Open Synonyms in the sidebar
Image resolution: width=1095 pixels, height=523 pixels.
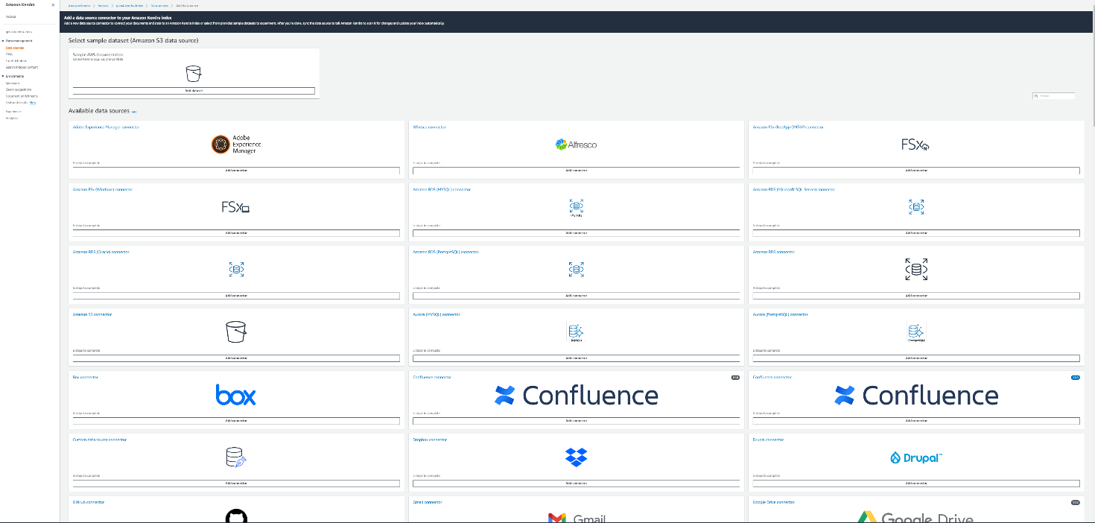pyautogui.click(x=13, y=83)
